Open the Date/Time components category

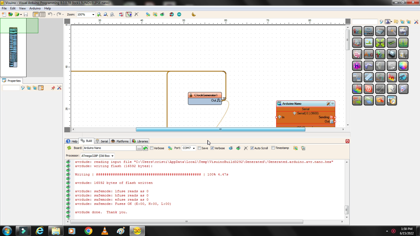[392, 100]
